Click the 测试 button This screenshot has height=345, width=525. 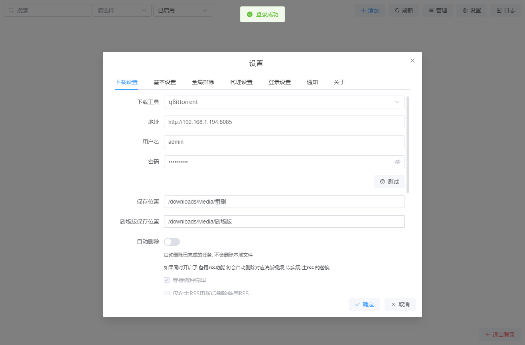(389, 182)
